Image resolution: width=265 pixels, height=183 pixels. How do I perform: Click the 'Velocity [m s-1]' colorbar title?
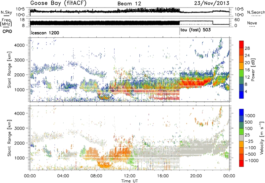coord(262,138)
